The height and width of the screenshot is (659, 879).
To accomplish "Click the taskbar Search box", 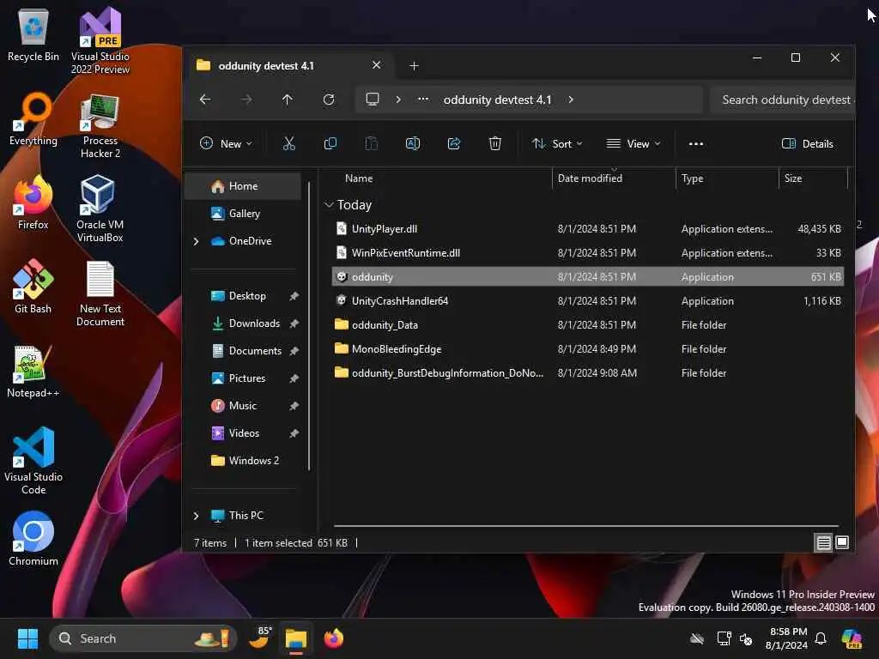I will (143, 638).
